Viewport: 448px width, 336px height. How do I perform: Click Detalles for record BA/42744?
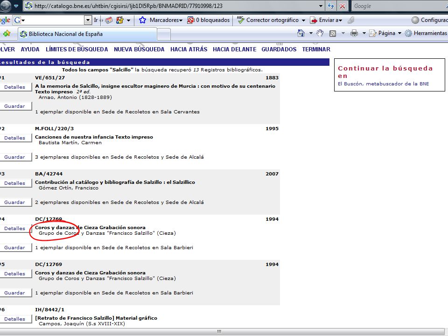[14, 183]
